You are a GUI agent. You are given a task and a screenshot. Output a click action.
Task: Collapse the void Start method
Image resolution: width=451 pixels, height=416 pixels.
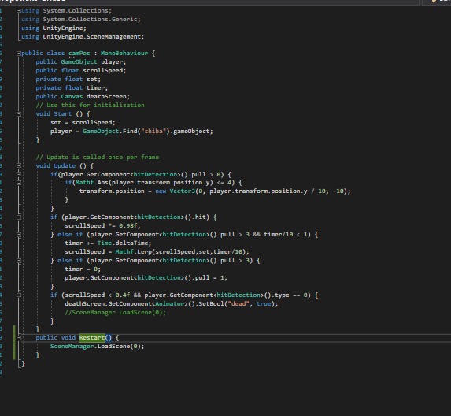click(x=19, y=114)
